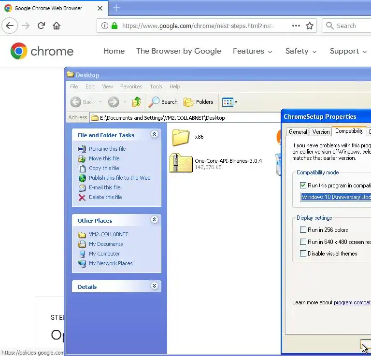Viewport: 371px width, 356px height.
Task: Open a new browser tab with plus button
Action: (116, 8)
